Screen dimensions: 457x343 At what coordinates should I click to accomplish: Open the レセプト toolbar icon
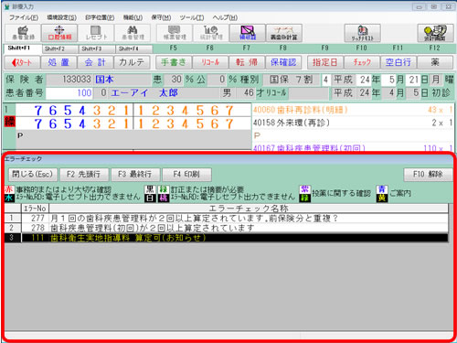pyautogui.click(x=96, y=33)
